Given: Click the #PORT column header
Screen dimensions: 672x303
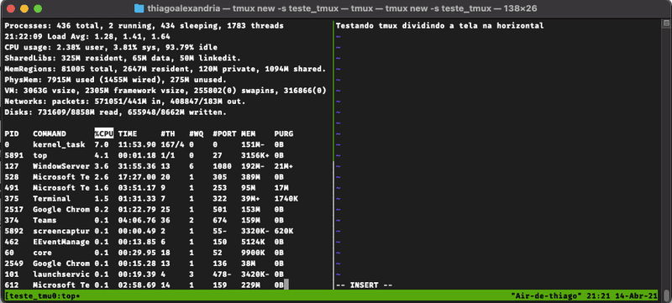Looking at the screenshot, I should coord(224,133).
